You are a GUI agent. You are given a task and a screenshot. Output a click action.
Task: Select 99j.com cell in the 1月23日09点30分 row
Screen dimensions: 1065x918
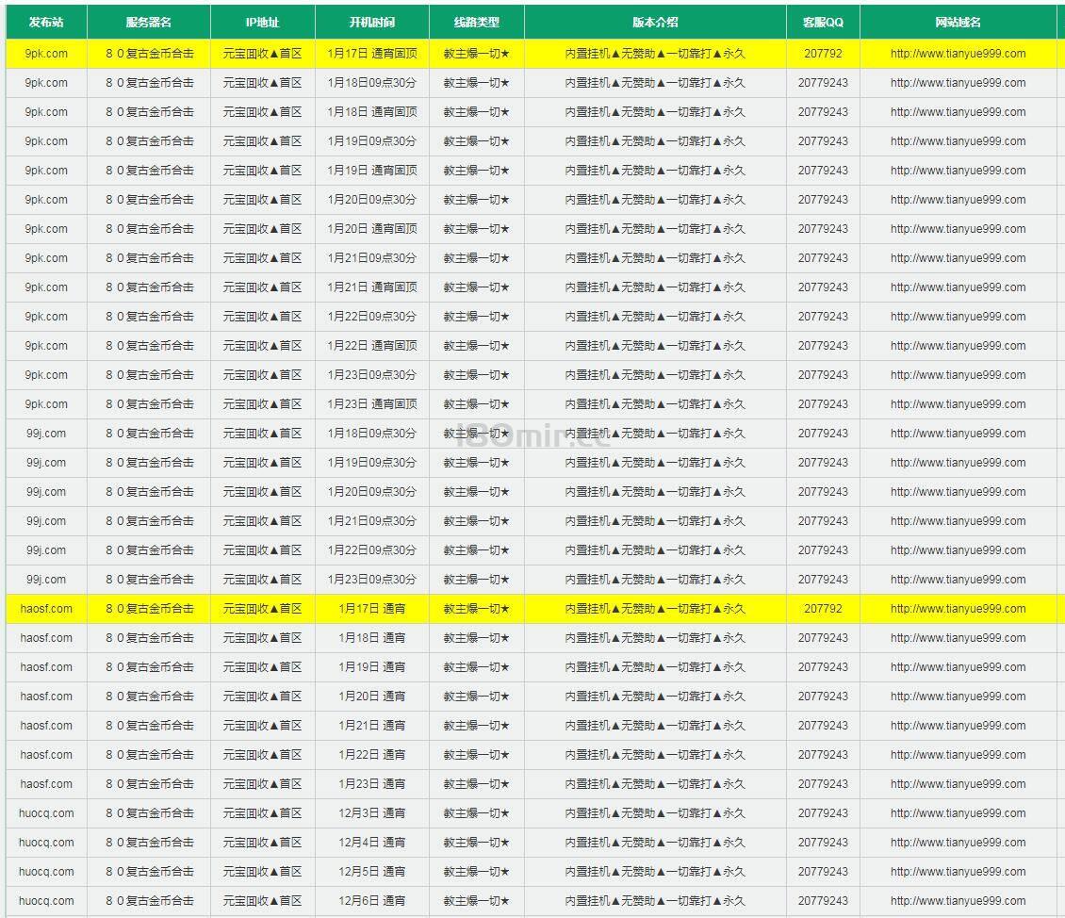coord(46,580)
